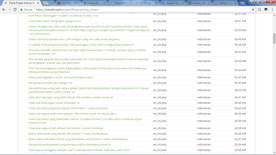Screen dimensions: 276x155
Task: Open 'Anda tidak dapat menghapus pengurus ini'
Action: coord(55,21)
